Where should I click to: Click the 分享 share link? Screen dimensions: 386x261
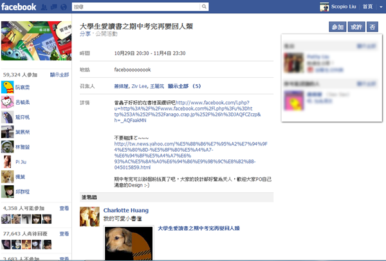pos(85,33)
